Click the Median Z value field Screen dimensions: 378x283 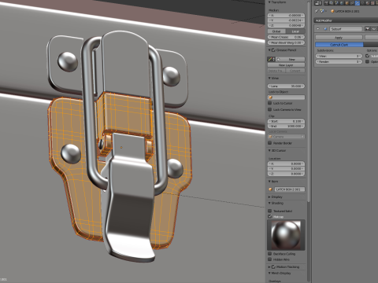pos(286,25)
